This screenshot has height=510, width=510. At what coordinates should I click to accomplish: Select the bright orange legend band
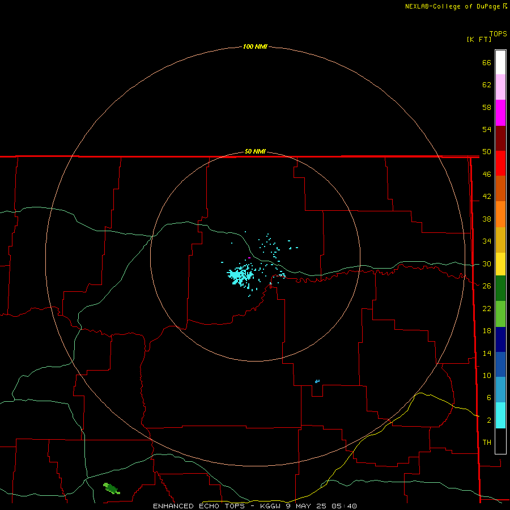tap(500, 214)
